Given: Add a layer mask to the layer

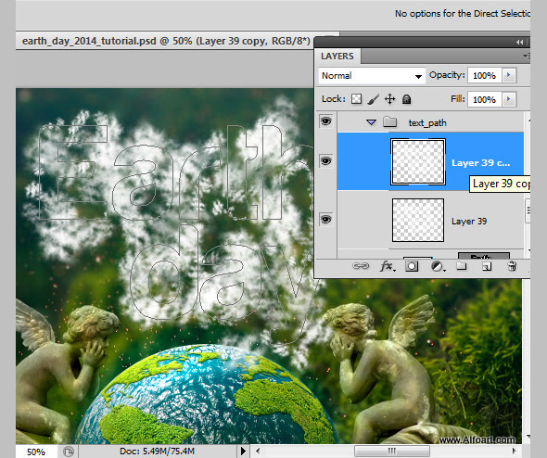Looking at the screenshot, I should (x=412, y=266).
